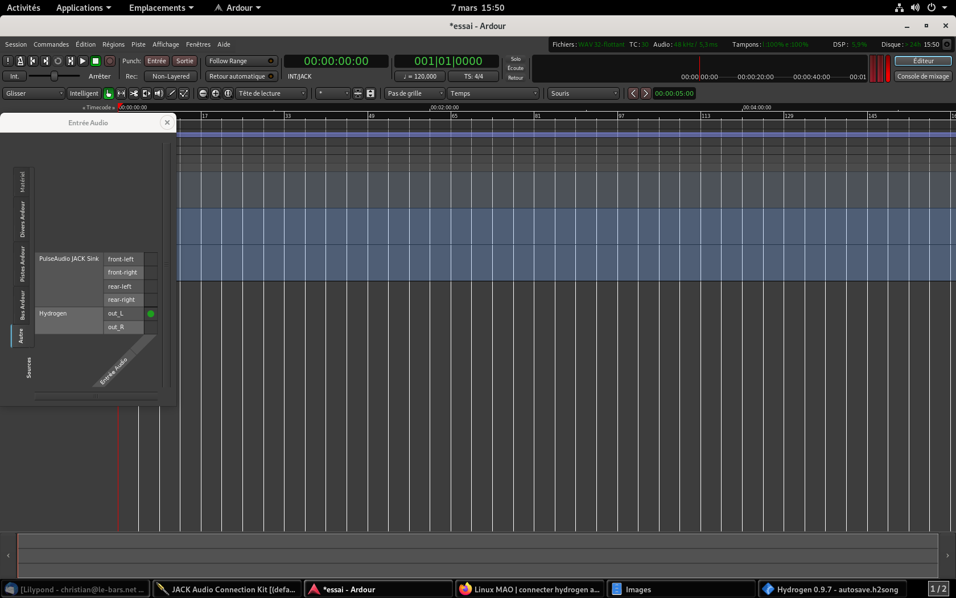Open the Piste menu
The height and width of the screenshot is (598, 956).
tap(138, 44)
